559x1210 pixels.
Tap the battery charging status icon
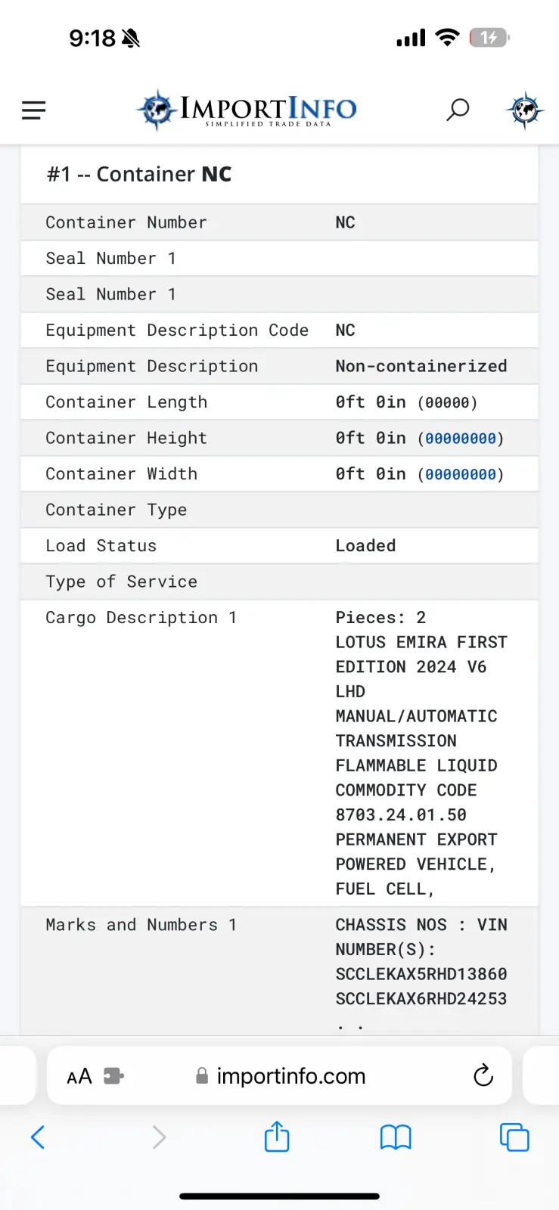(489, 38)
